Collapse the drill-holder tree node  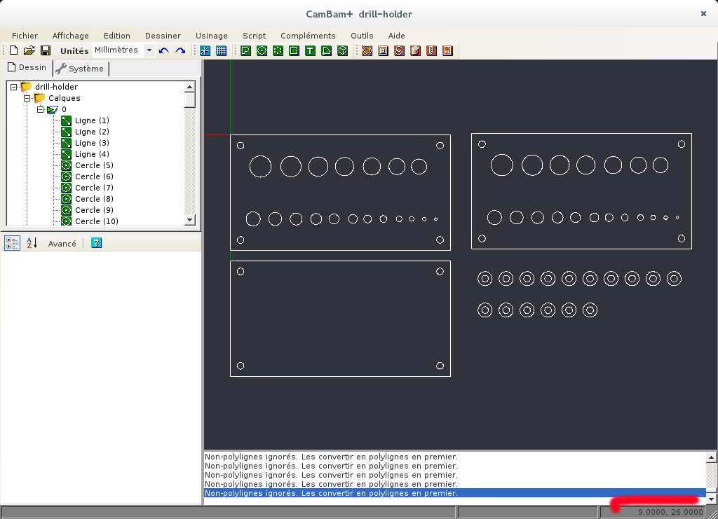(x=13, y=87)
